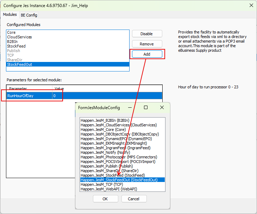Select Happen.JesM_DBObjectCopy module entry
The image size is (257, 214).
coord(120,134)
